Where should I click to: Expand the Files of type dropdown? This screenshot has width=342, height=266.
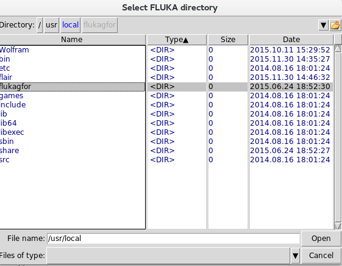pyautogui.click(x=295, y=255)
